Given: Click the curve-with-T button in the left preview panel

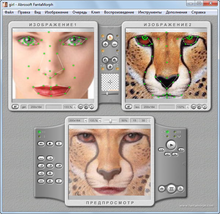Looking at the screenshot, I should click(x=41, y=173).
